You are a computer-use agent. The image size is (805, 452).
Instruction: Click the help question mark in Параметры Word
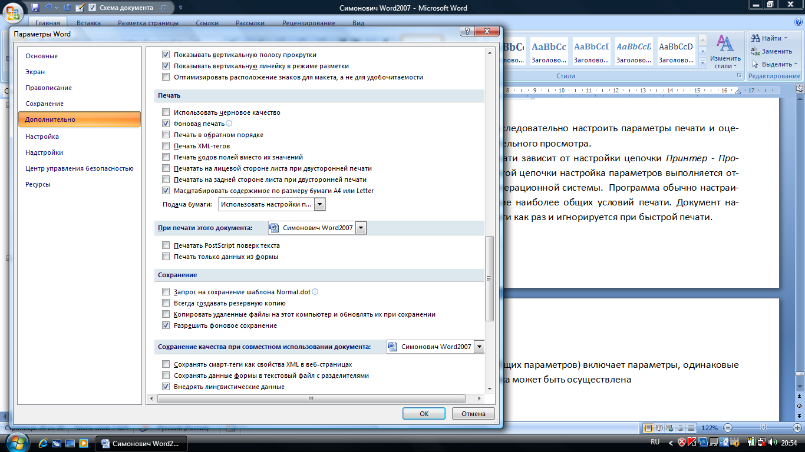click(466, 32)
